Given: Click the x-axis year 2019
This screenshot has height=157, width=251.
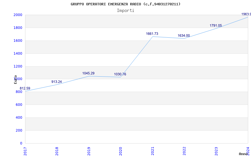Looking at the screenshot, I should 89,151.
